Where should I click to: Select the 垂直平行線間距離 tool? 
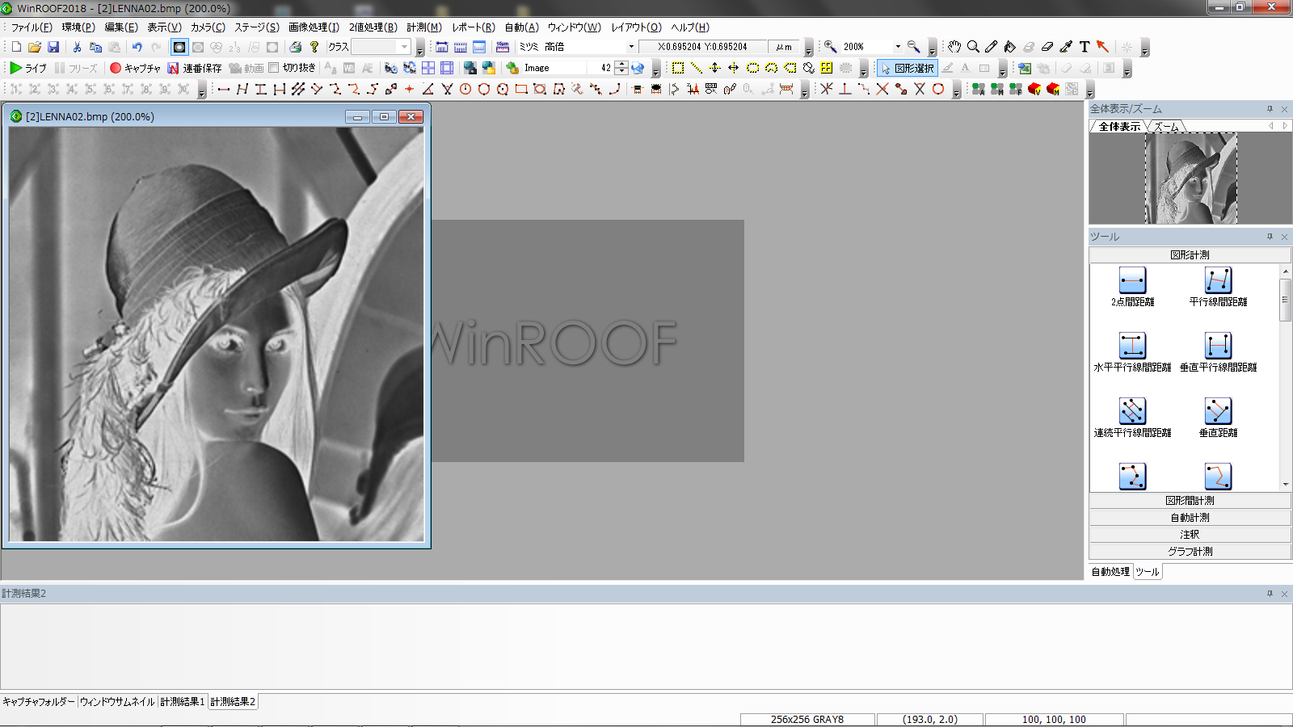click(1218, 352)
